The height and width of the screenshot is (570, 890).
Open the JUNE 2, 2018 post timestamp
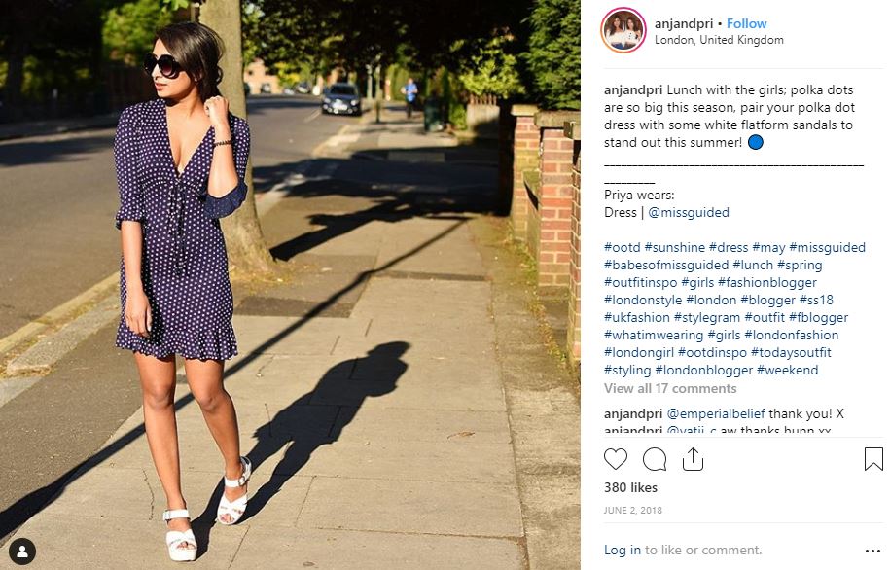[633, 510]
